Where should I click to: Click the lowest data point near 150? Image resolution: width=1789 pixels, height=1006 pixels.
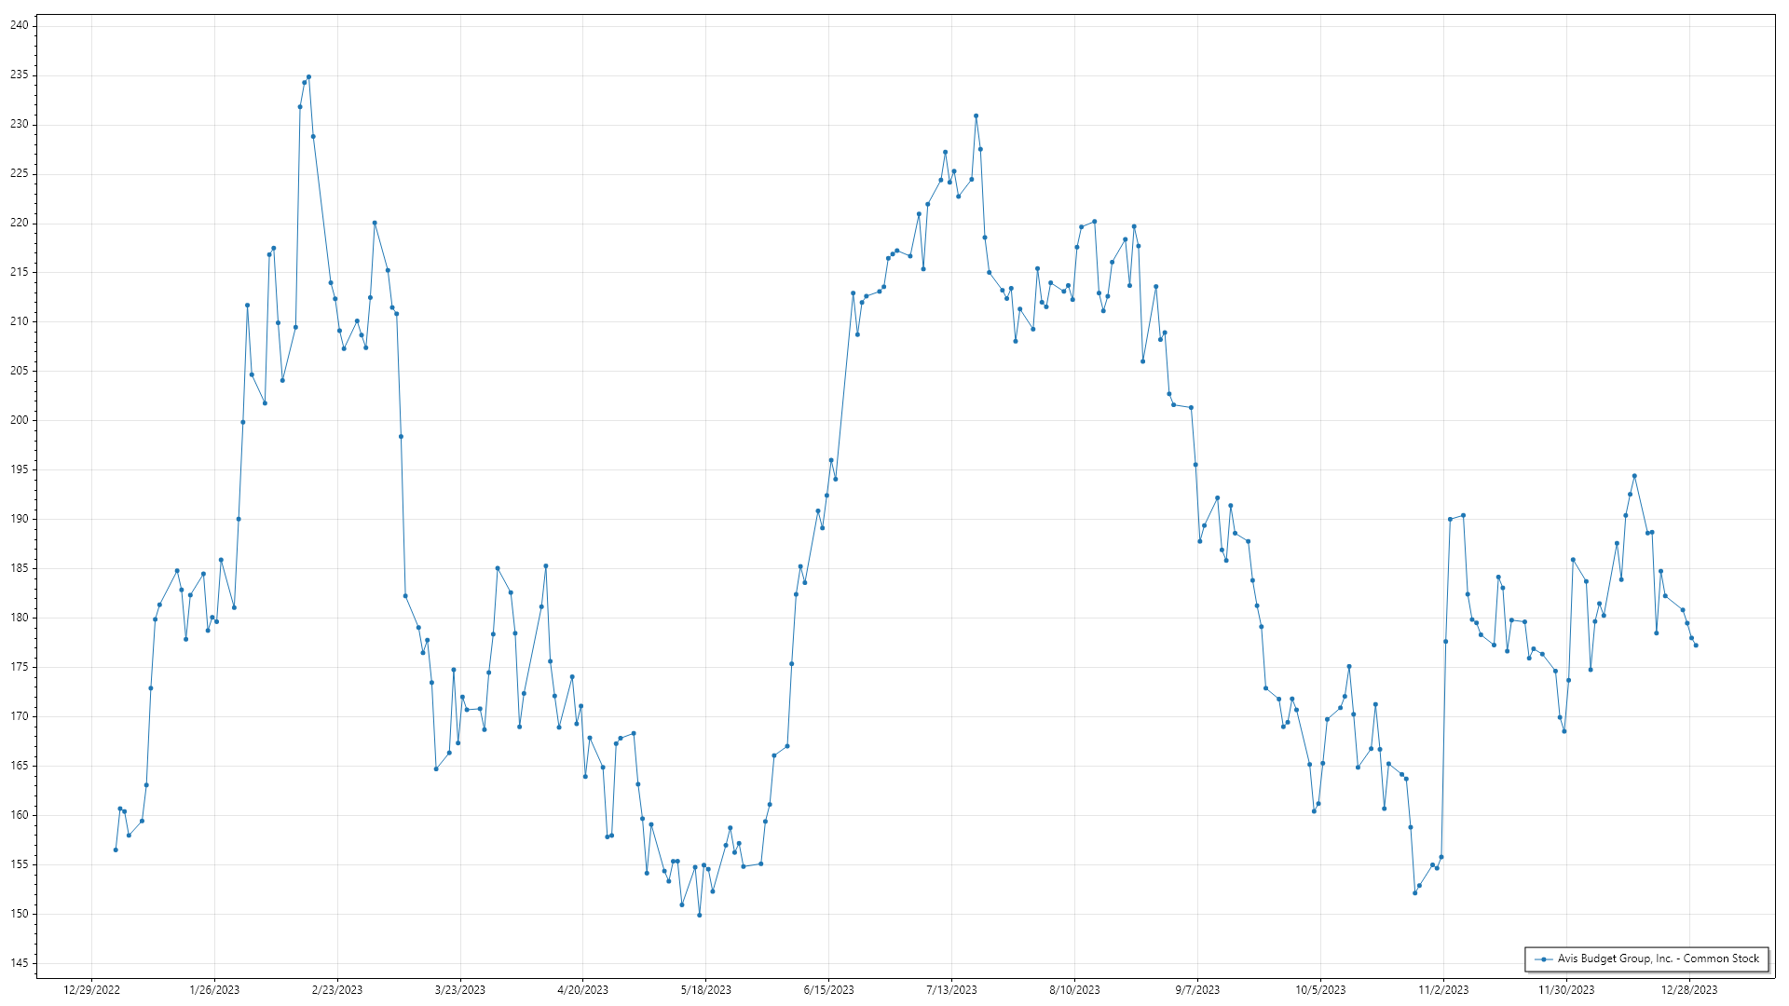pos(699,916)
